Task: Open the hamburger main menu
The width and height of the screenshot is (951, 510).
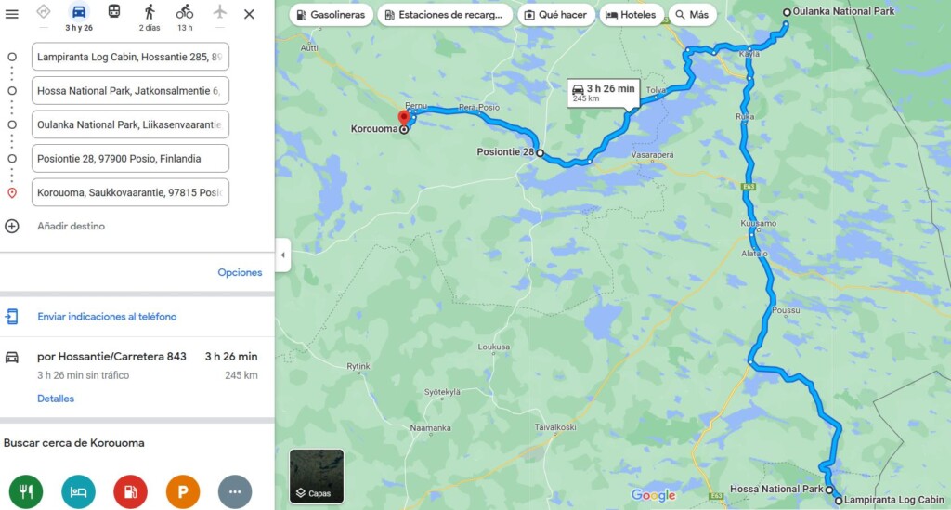Action: click(11, 14)
